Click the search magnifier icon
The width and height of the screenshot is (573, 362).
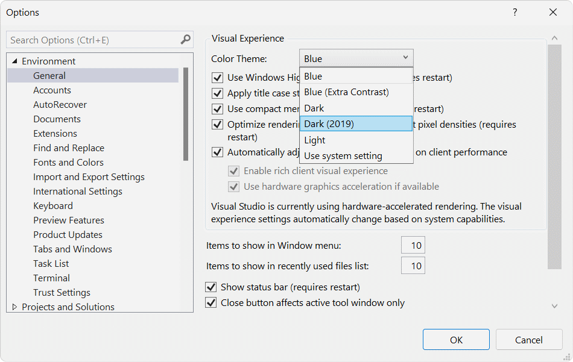click(x=186, y=40)
